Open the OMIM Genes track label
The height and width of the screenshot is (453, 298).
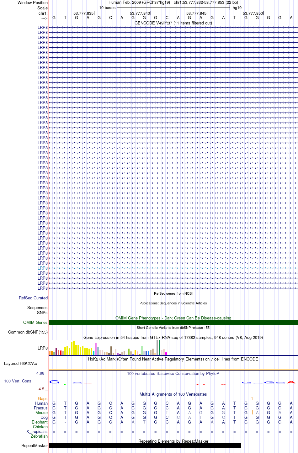[x=35, y=322]
